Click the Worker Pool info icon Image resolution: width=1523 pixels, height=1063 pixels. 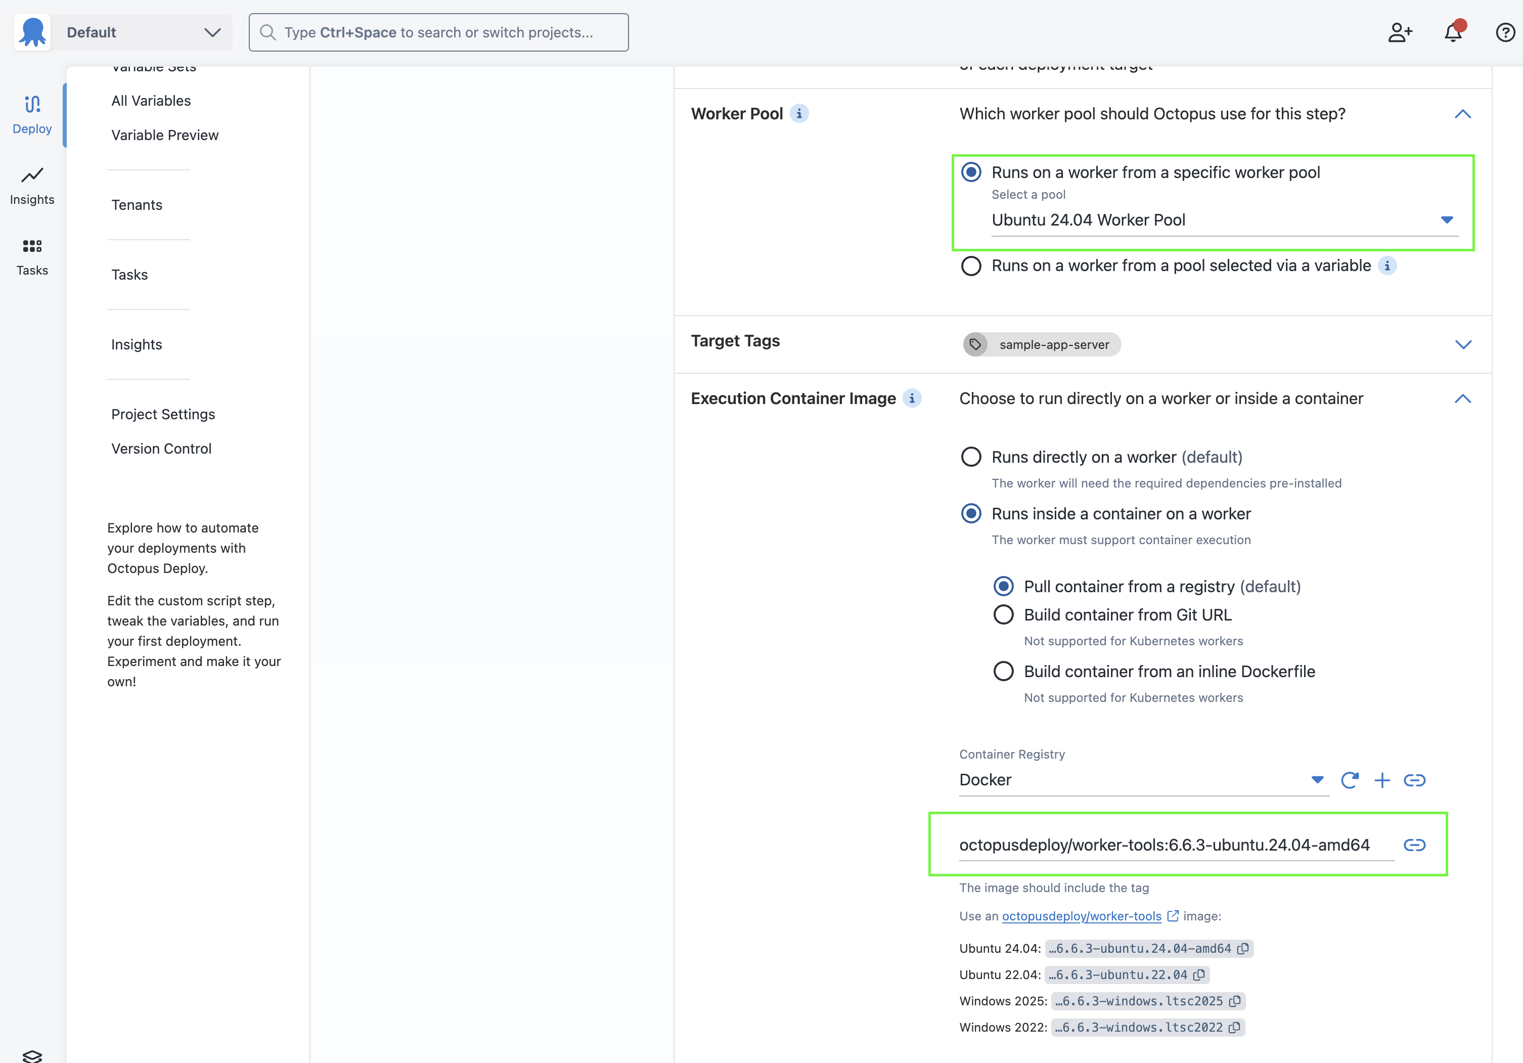pos(799,113)
